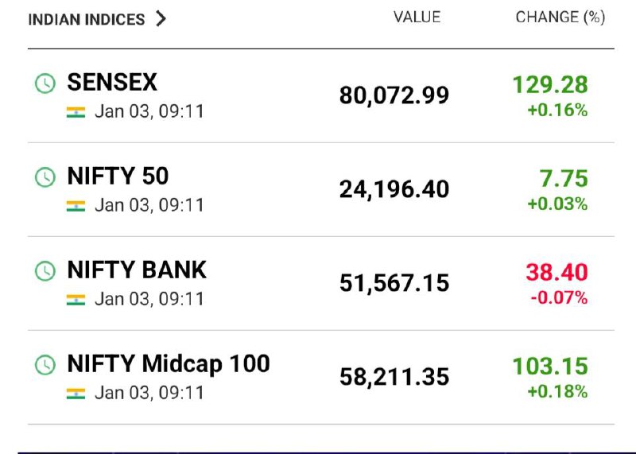Tap the India flag under NIFTY Midcap 100
636x454 pixels.
(x=76, y=394)
